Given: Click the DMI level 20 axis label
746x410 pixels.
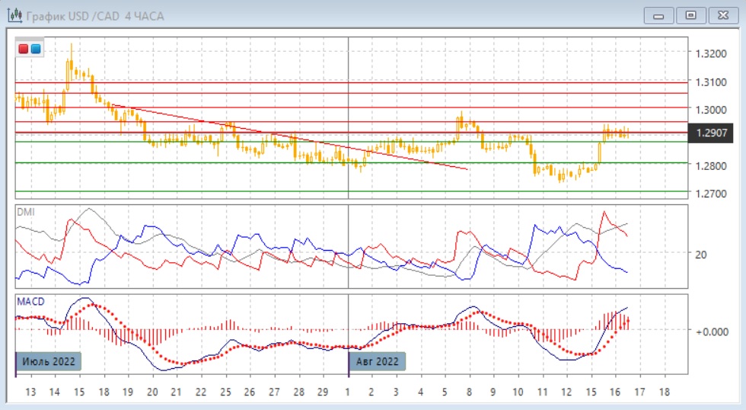Looking at the screenshot, I should [701, 255].
